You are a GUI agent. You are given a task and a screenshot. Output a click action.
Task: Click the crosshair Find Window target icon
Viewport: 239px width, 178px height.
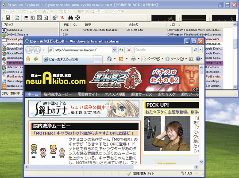(x=77, y=18)
